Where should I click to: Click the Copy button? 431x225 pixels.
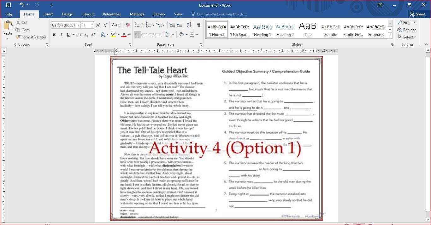click(x=23, y=30)
